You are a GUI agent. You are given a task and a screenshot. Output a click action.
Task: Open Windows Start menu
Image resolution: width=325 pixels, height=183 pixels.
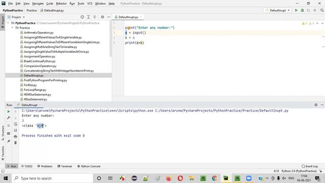pos(6,178)
